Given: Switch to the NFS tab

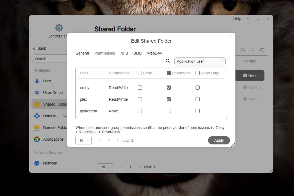Looking at the screenshot, I should (124, 53).
